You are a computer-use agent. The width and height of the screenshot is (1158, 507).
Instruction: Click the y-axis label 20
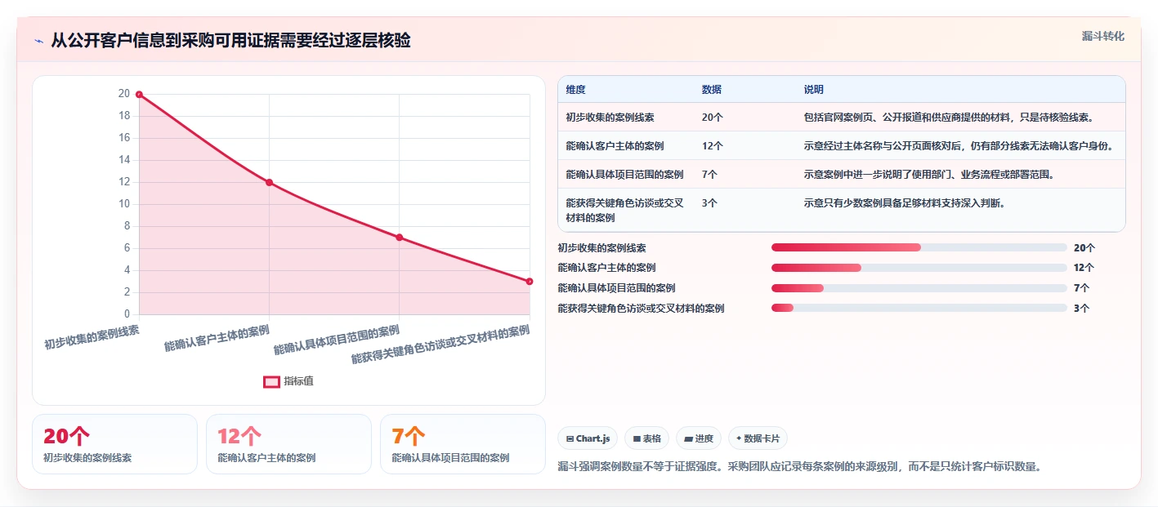click(x=124, y=94)
